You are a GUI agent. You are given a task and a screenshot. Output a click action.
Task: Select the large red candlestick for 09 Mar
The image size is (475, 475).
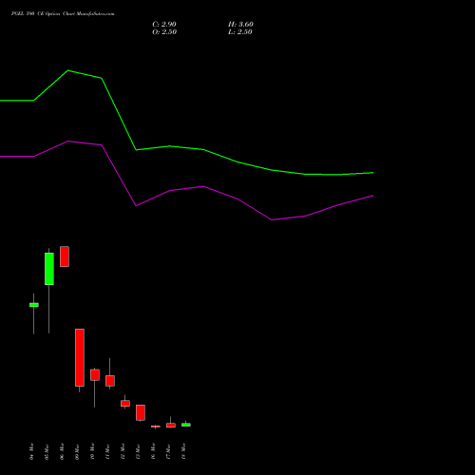click(x=80, y=357)
